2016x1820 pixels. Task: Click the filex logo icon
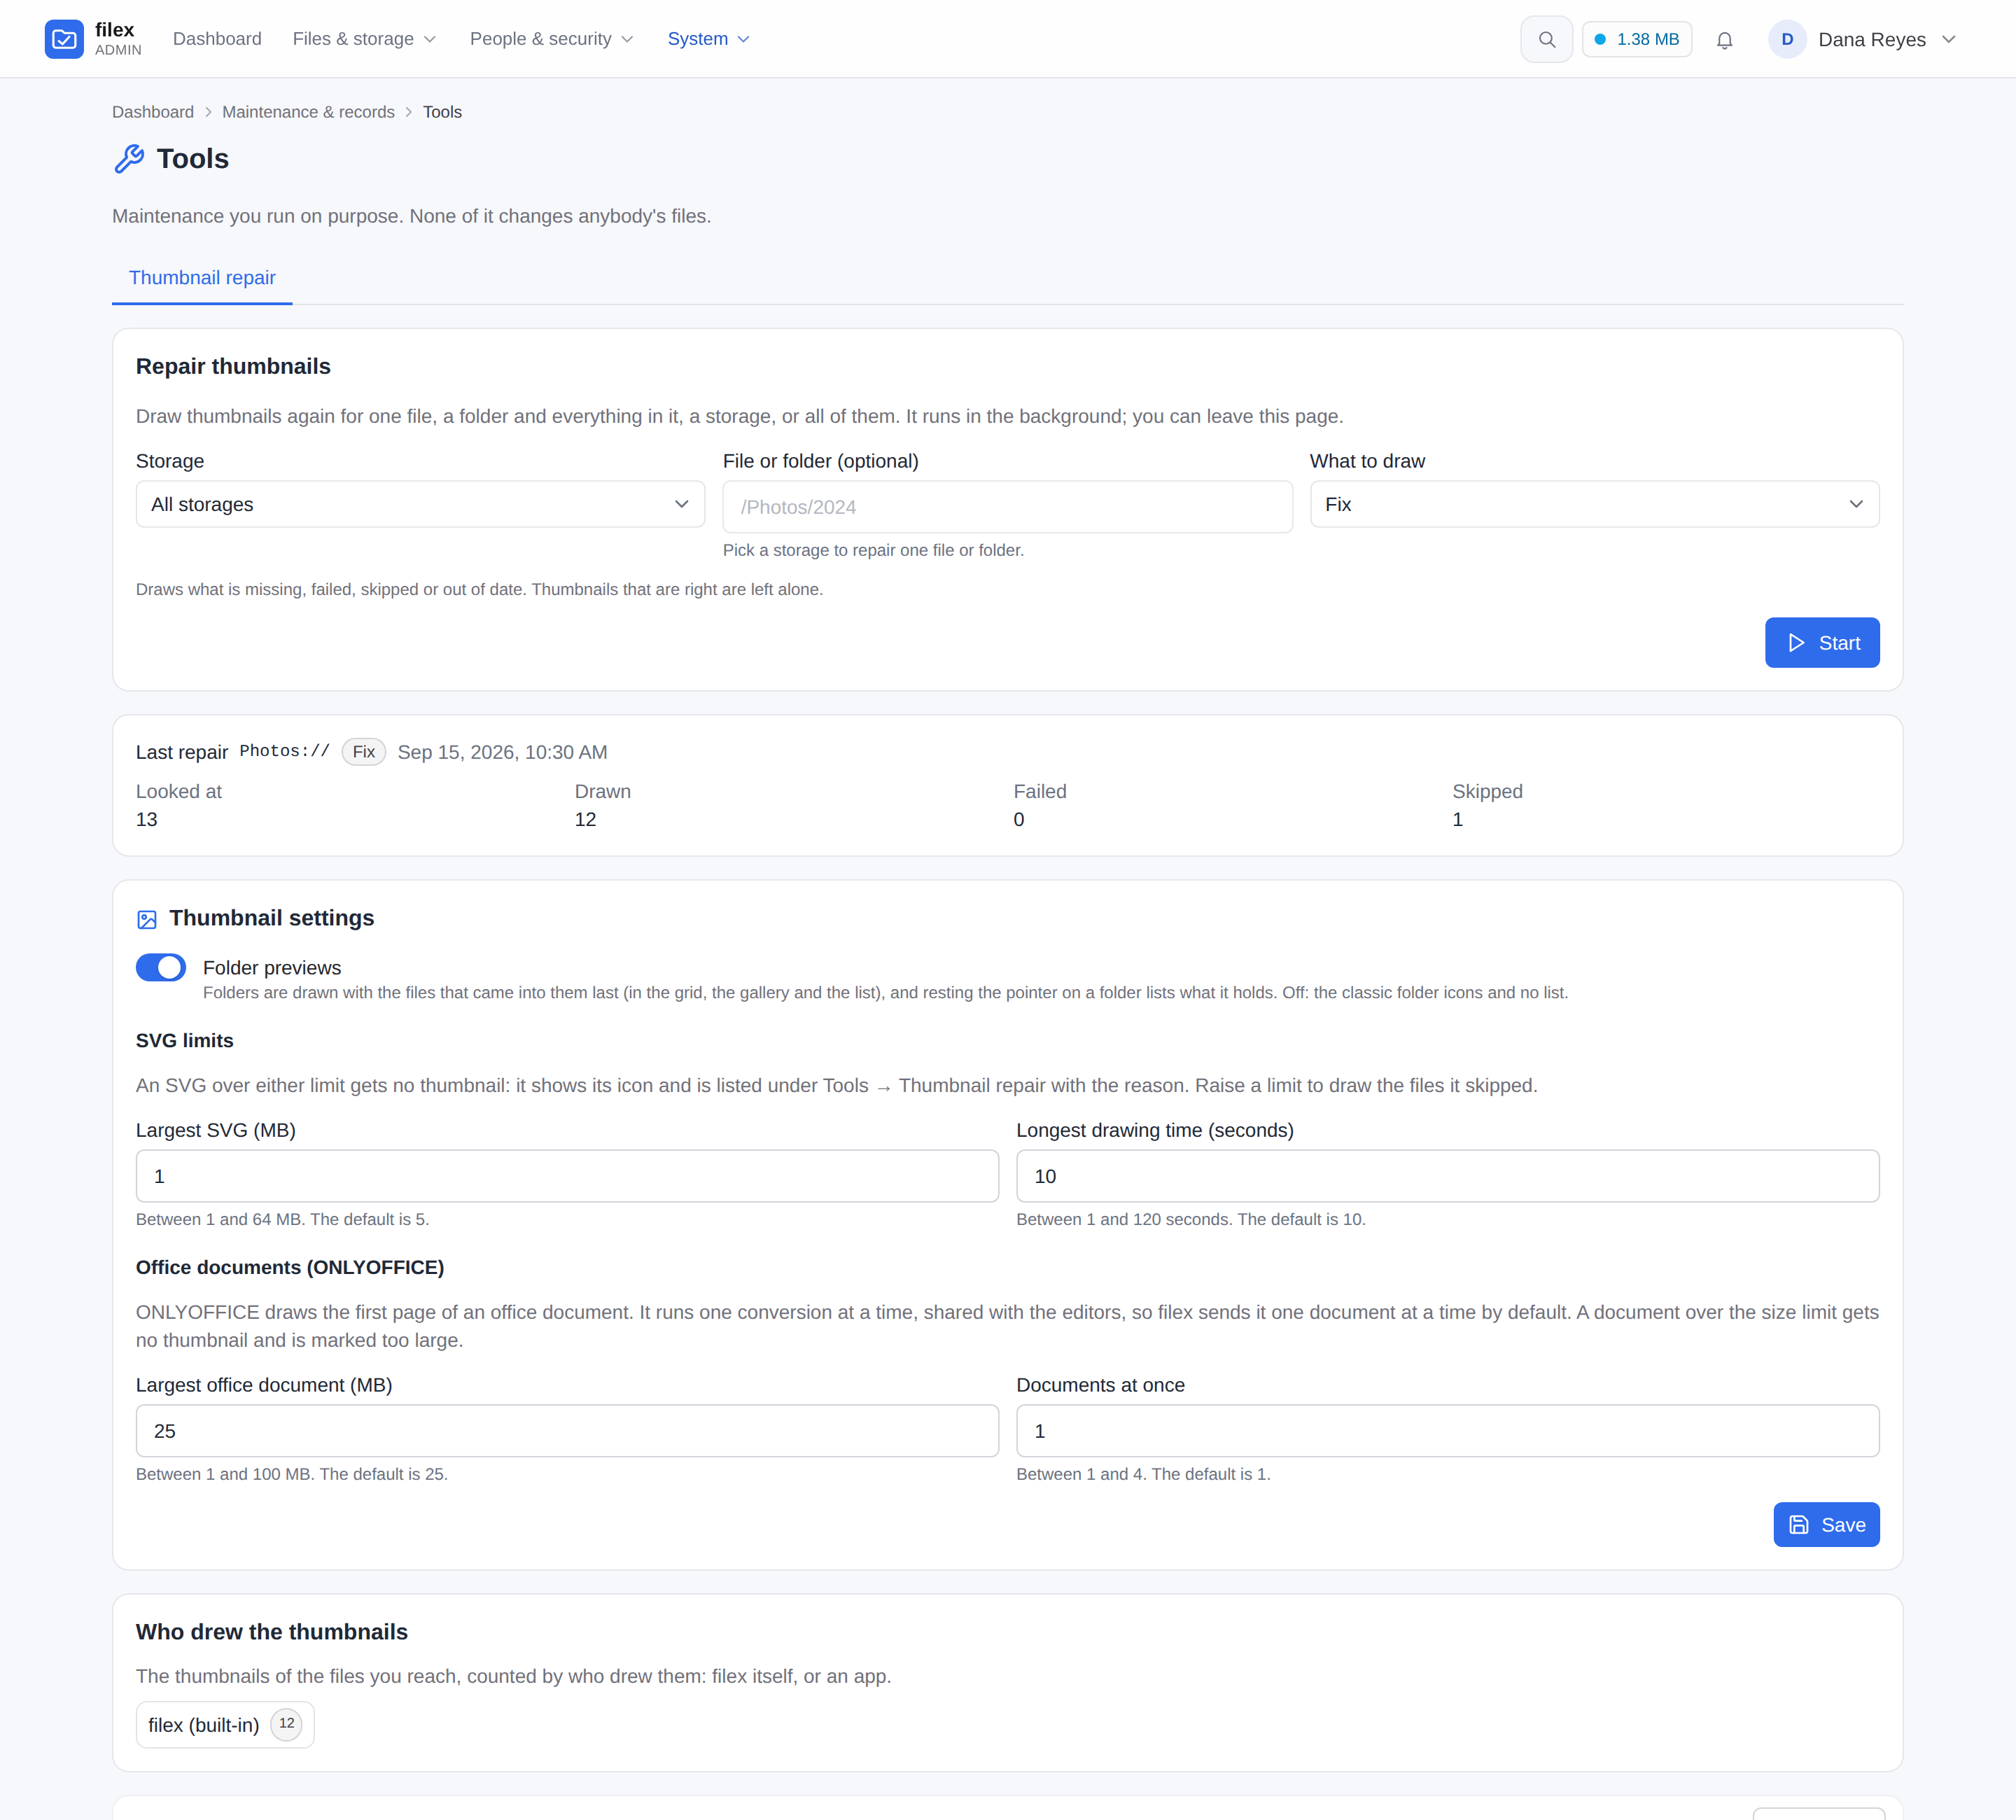[64, 39]
